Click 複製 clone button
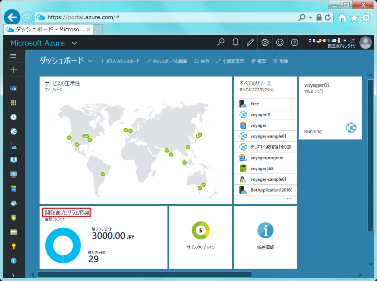Screen dimensions: 377x281 tap(259, 61)
